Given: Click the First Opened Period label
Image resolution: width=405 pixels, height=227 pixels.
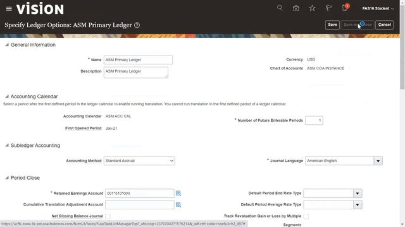Looking at the screenshot, I should [x=83, y=128].
